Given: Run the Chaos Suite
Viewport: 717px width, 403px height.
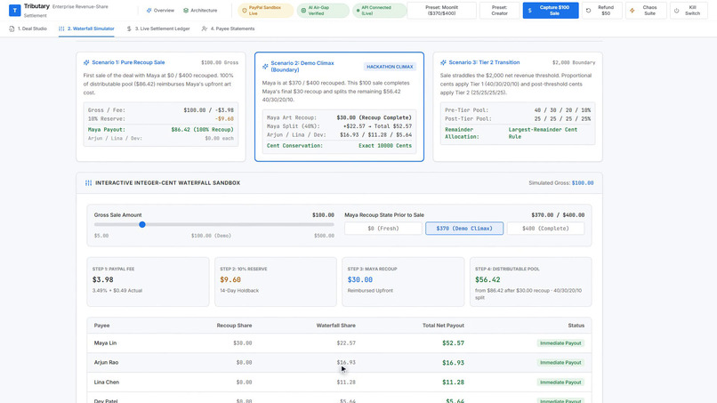Looking at the screenshot, I should coord(646,11).
